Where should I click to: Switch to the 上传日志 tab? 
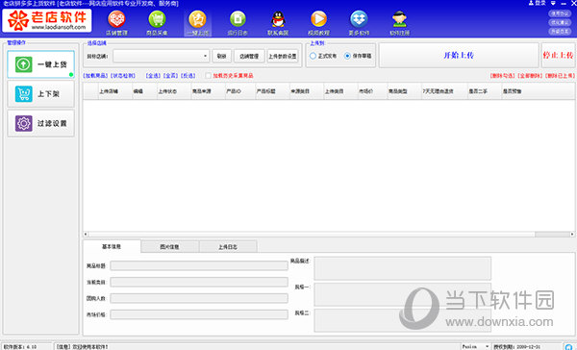[228, 246]
